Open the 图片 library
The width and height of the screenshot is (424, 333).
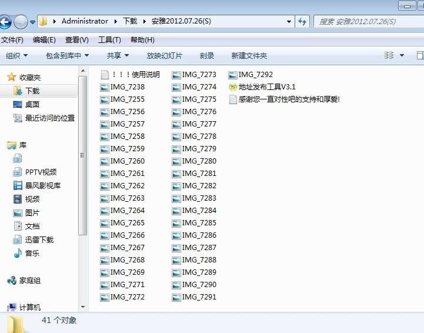coord(32,212)
